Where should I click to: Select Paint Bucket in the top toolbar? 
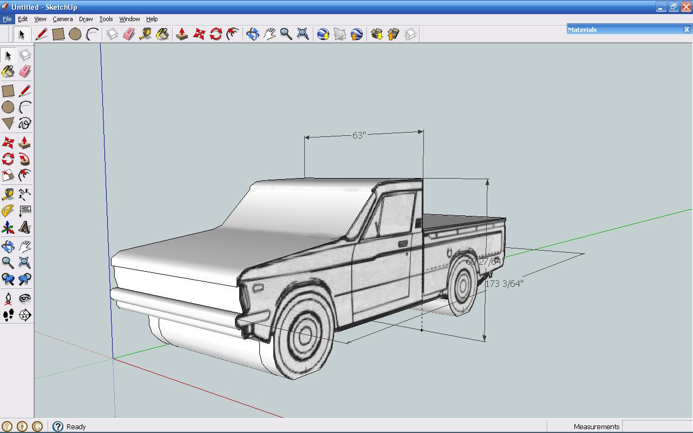pos(162,34)
